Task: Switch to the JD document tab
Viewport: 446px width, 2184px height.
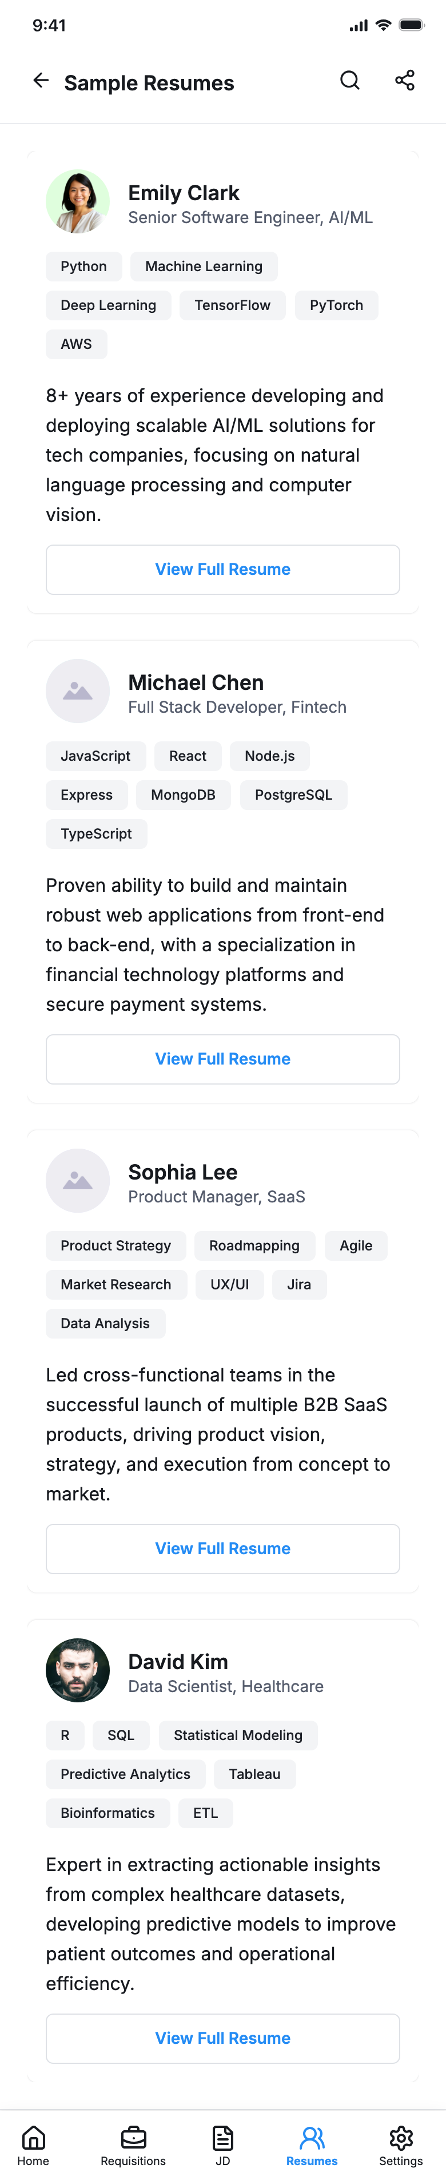Action: (223, 2145)
